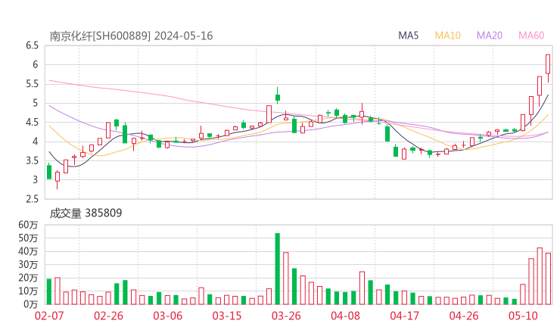This screenshot has height=333, width=560.
Task: Click the 60万 volume axis label
Action: [28, 225]
